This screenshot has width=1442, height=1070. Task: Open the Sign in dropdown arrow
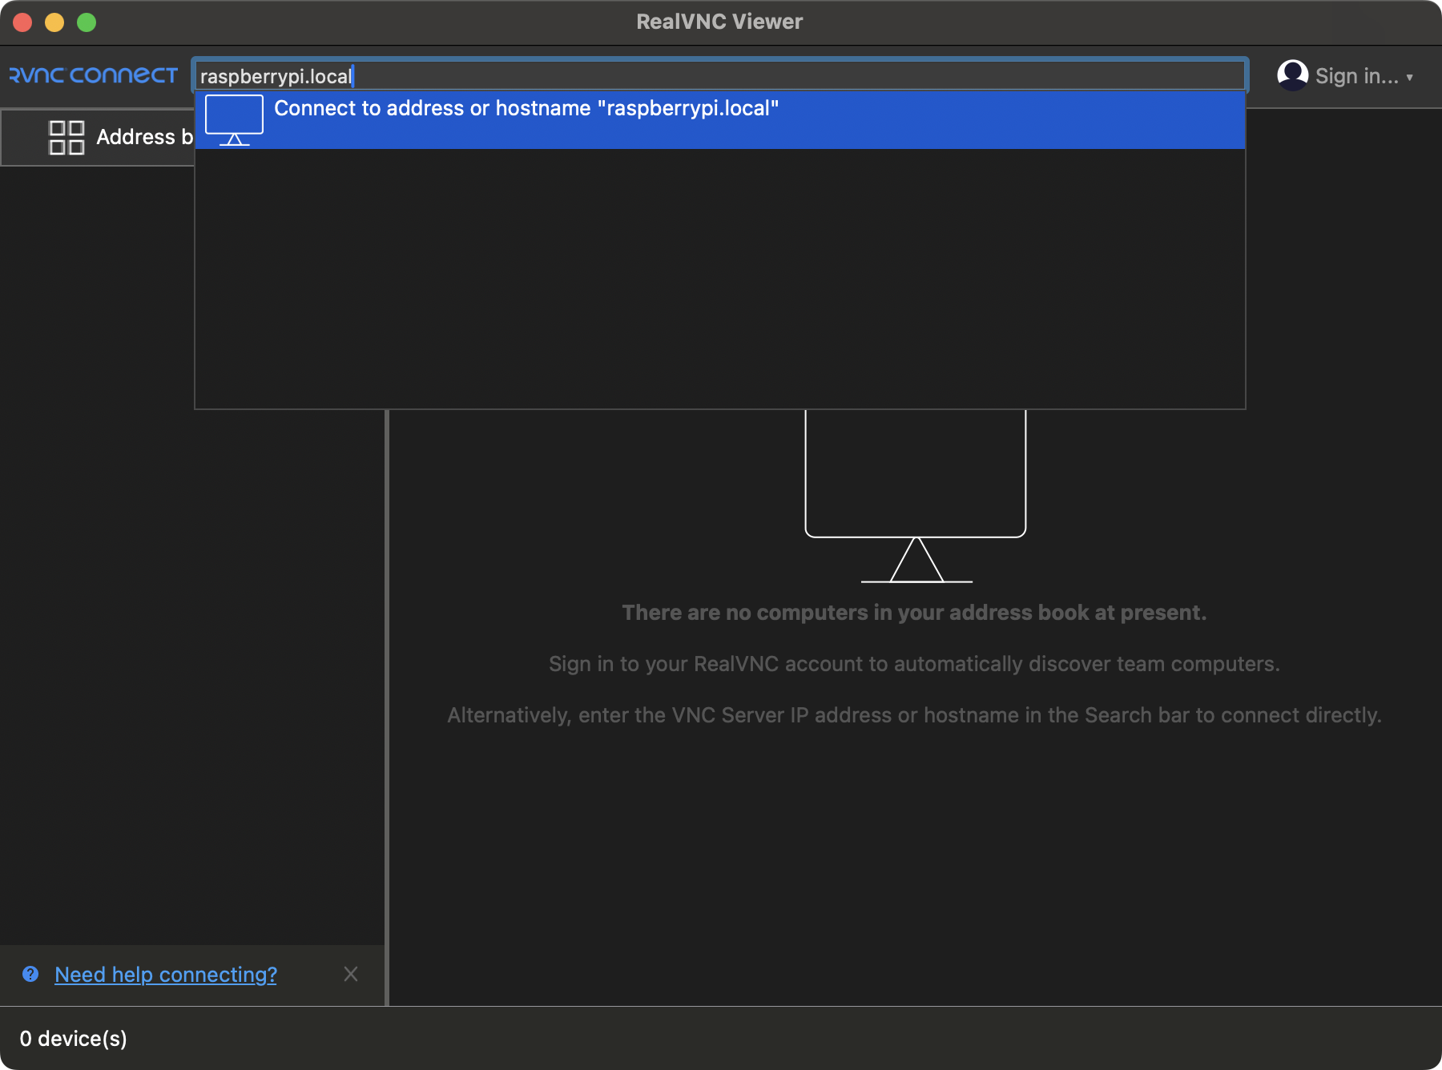[x=1411, y=77]
